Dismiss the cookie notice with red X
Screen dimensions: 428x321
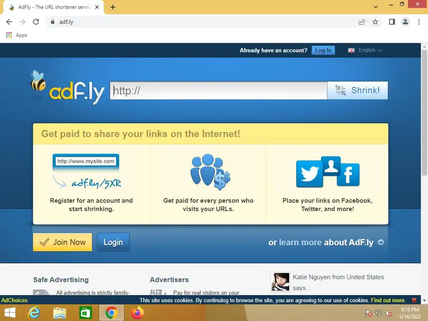tap(414, 300)
